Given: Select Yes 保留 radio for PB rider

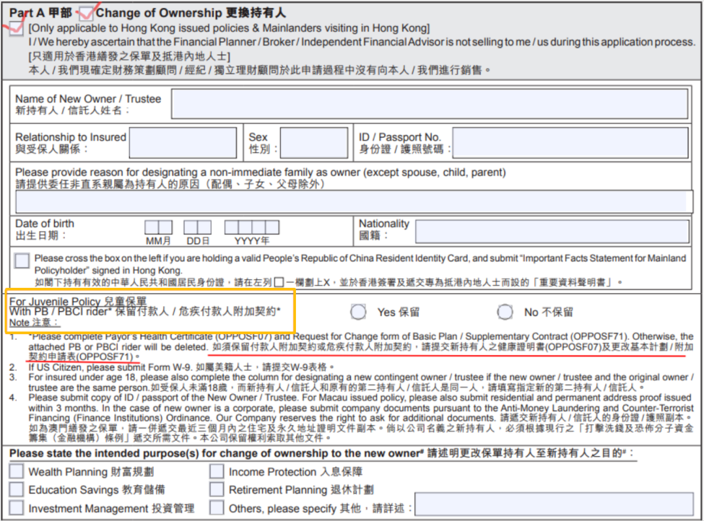Looking at the screenshot, I should pyautogui.click(x=359, y=312).
